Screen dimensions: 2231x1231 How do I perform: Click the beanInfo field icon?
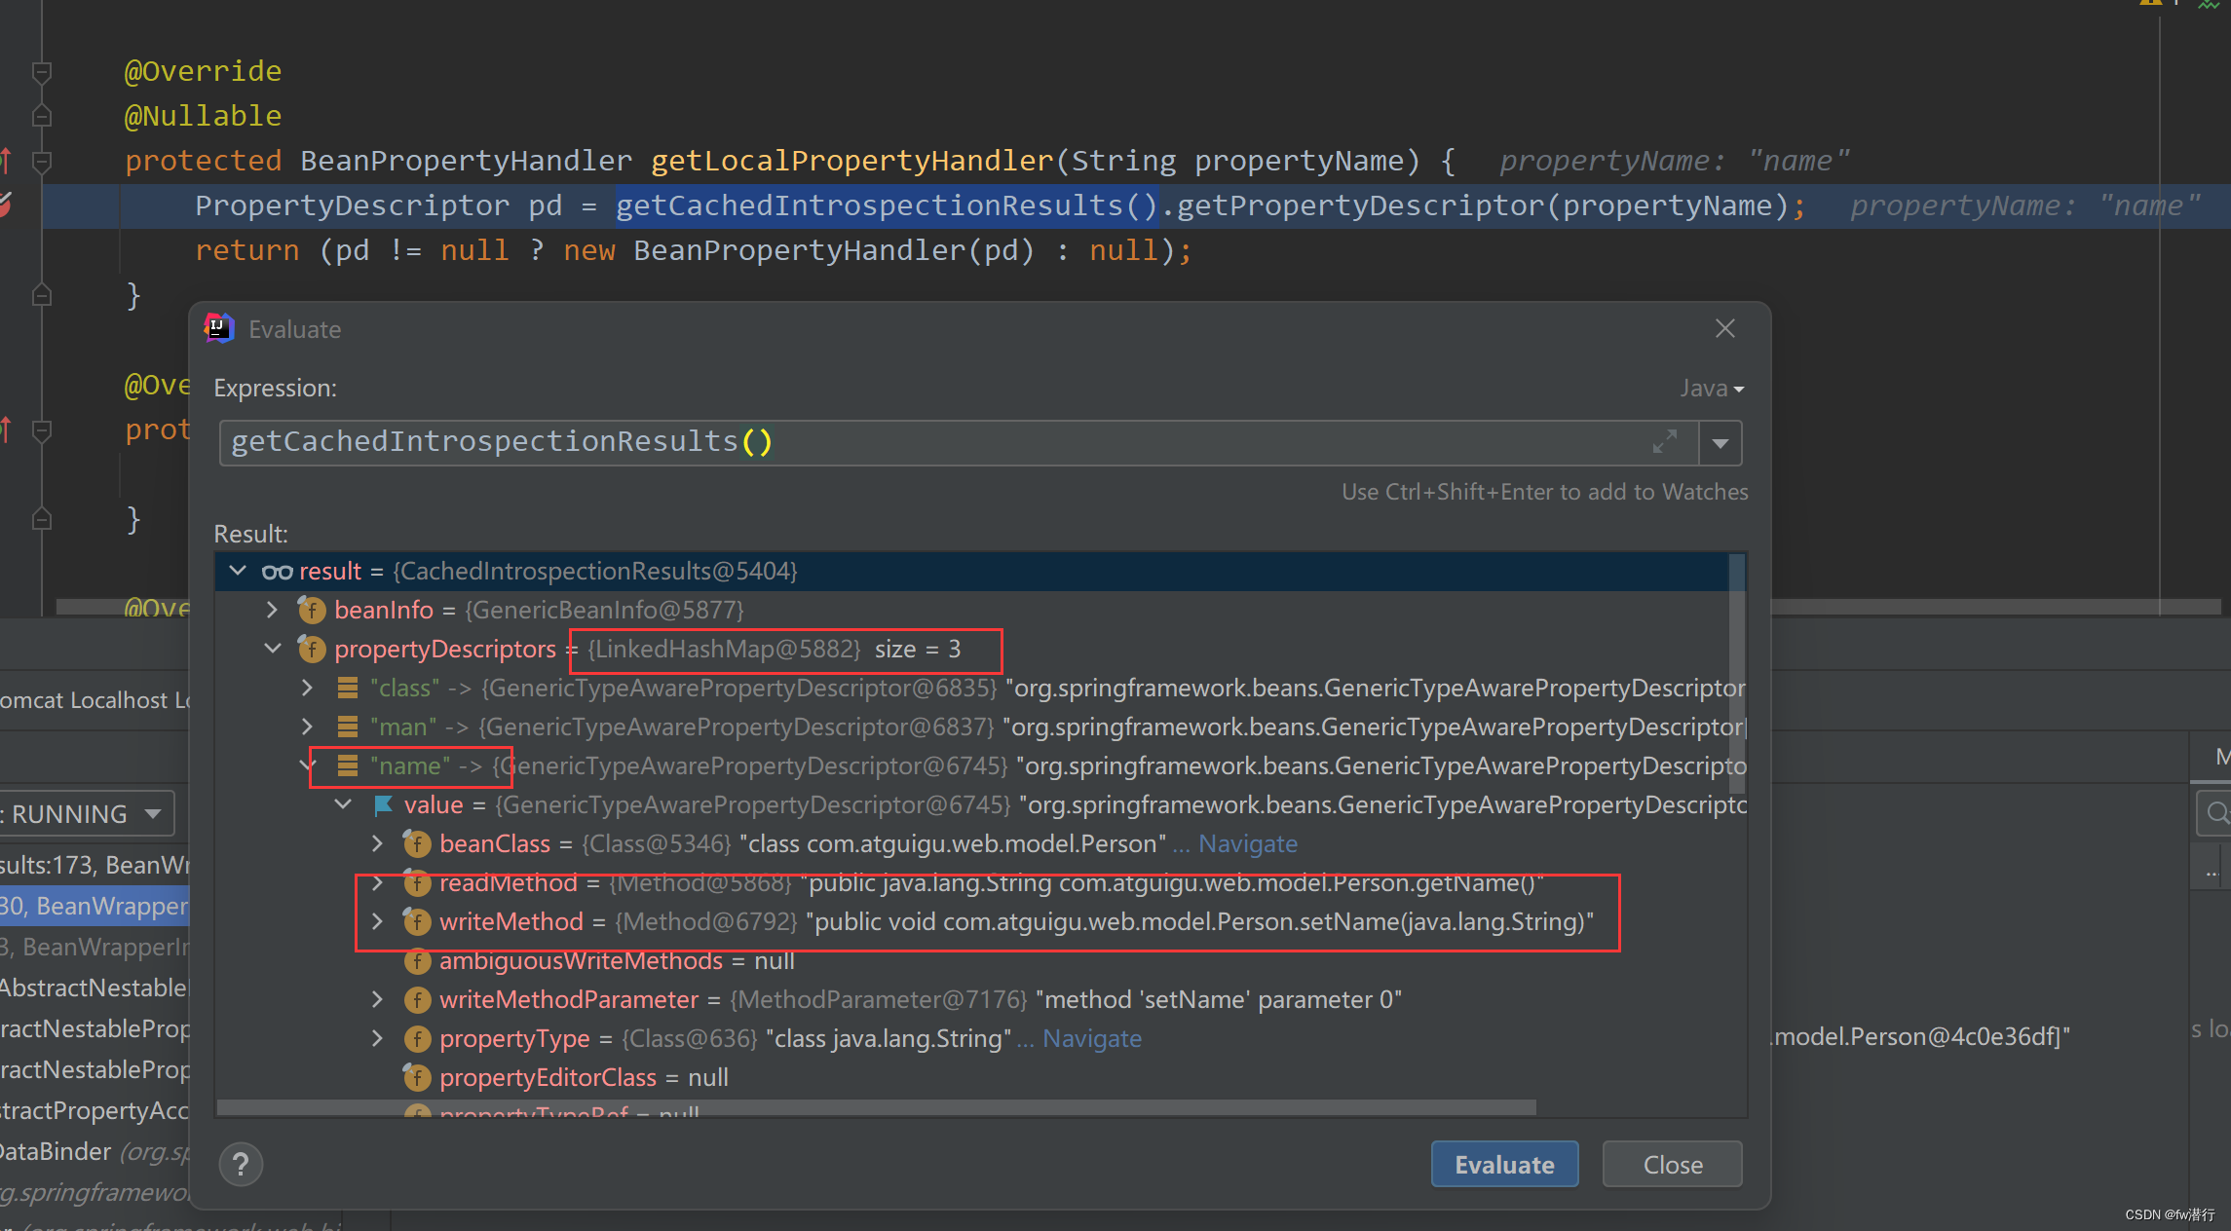pyautogui.click(x=312, y=611)
